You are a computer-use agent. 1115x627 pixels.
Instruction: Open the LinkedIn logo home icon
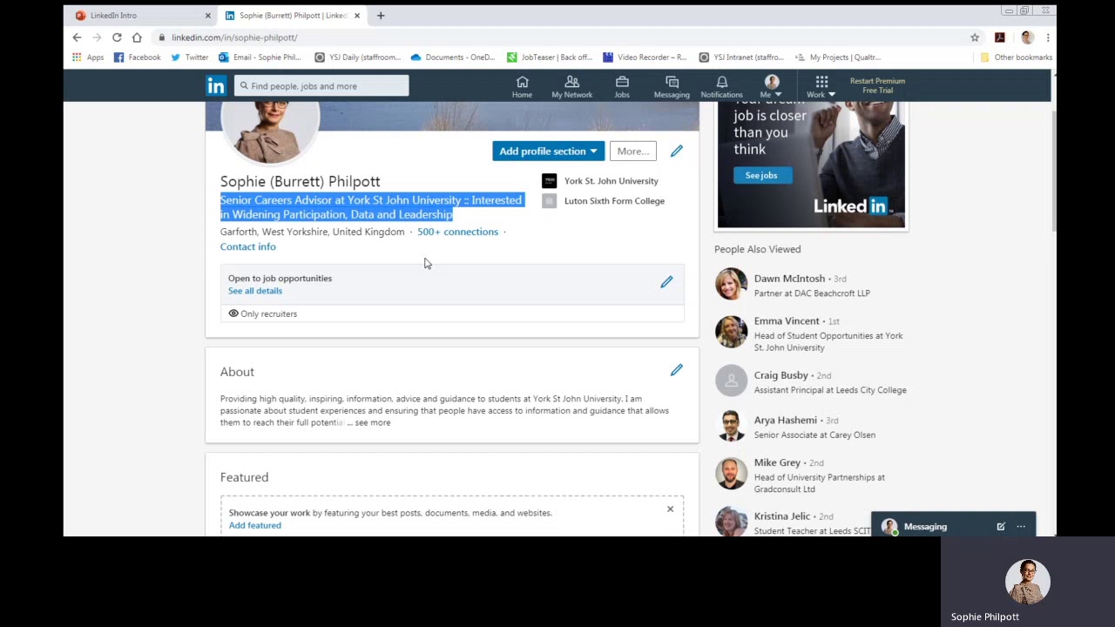[x=215, y=85]
